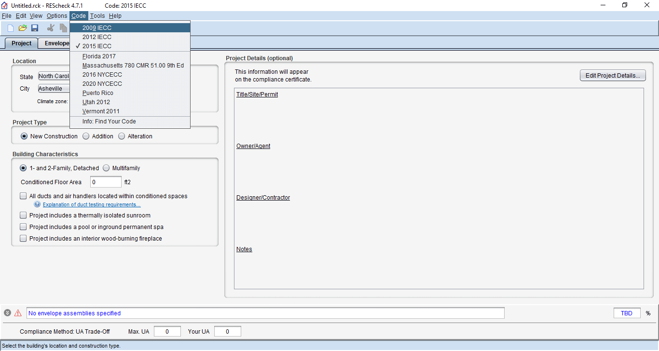Click the red warning triangle icon
The height and width of the screenshot is (351, 659).
click(18, 313)
